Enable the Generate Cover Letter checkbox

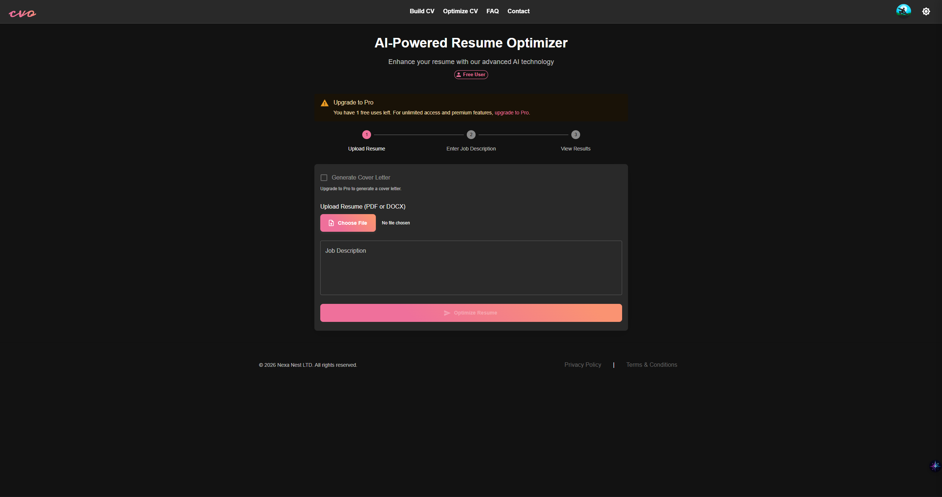click(x=324, y=178)
